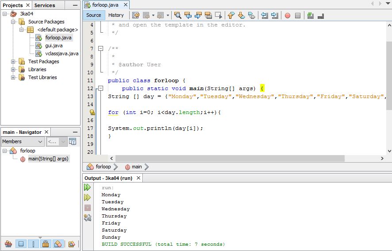This screenshot has height=251, width=392.
Task: Switch editor to Source view
Action: pos(94,15)
